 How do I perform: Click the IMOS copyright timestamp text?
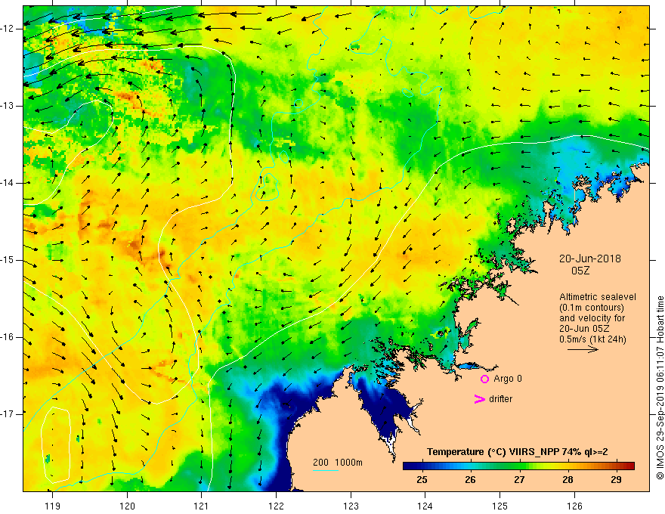(x=660, y=388)
